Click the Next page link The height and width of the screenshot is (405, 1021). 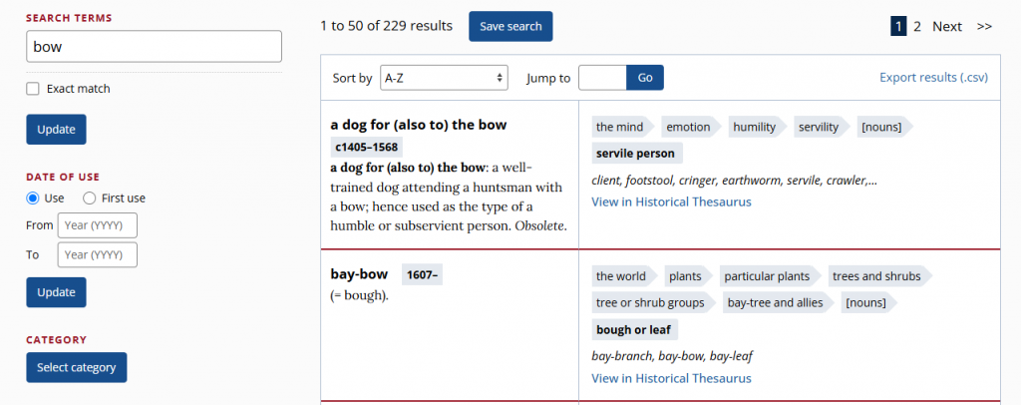947,26
